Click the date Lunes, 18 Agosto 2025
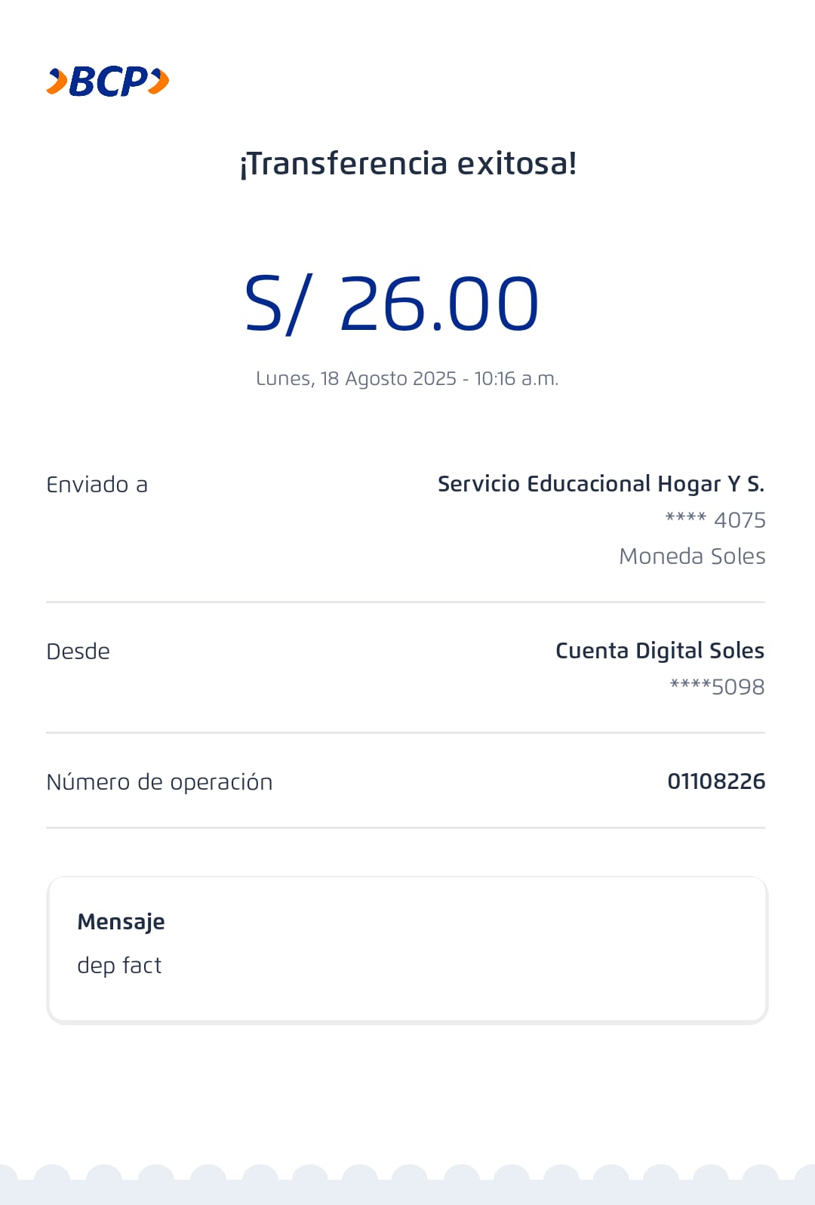This screenshot has width=815, height=1205. coord(356,378)
